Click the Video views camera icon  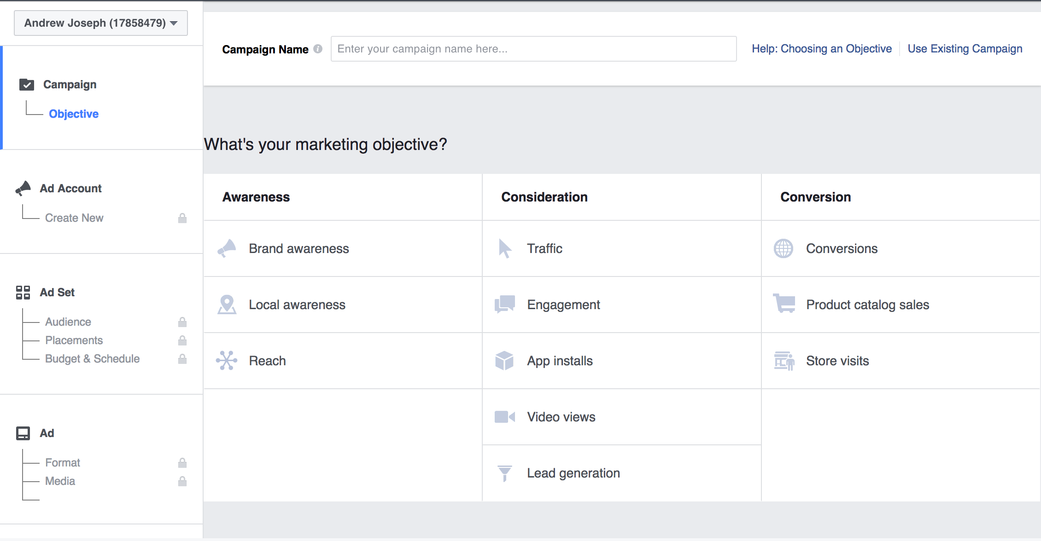[505, 417]
